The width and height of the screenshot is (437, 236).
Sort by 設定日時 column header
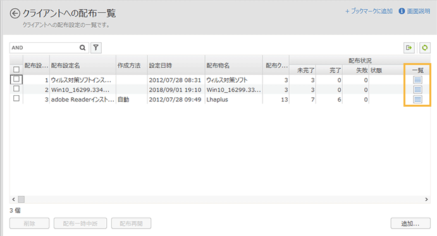[176, 66]
